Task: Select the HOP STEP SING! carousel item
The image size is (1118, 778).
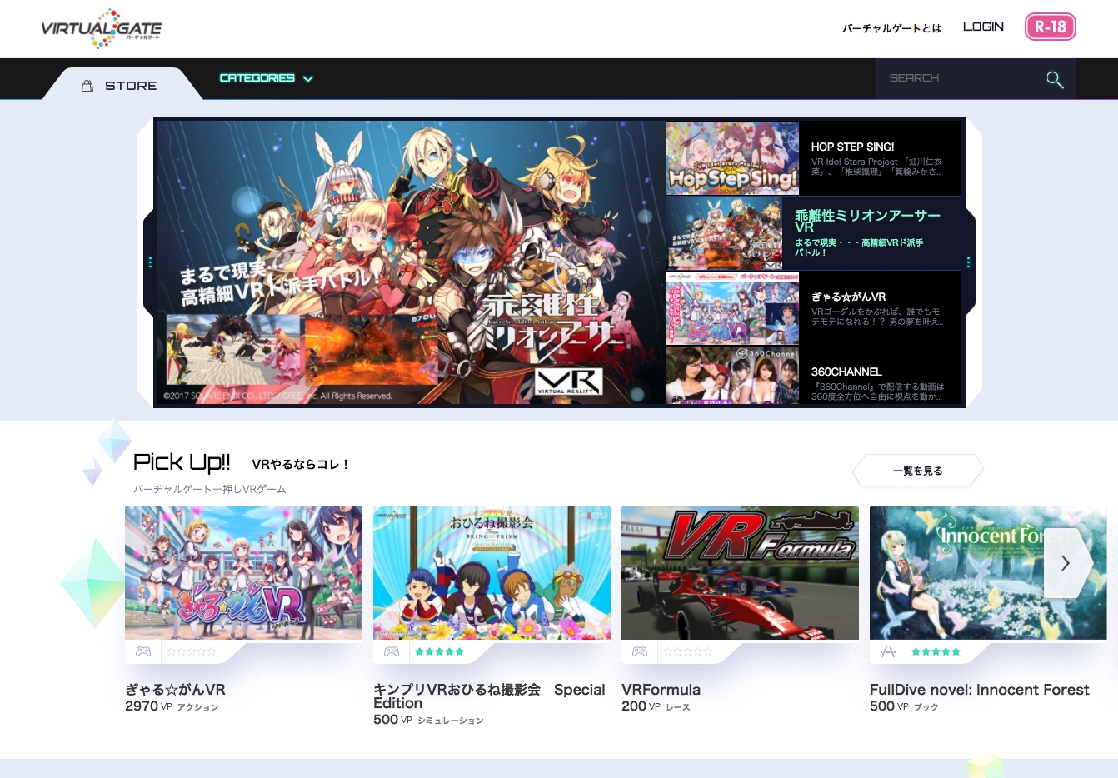Action: coord(814,158)
